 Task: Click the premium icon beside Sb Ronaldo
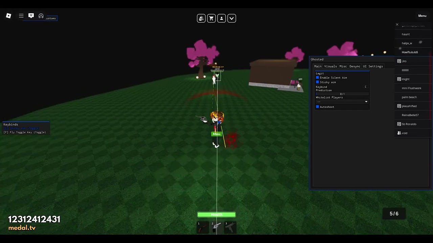[x=399, y=124]
